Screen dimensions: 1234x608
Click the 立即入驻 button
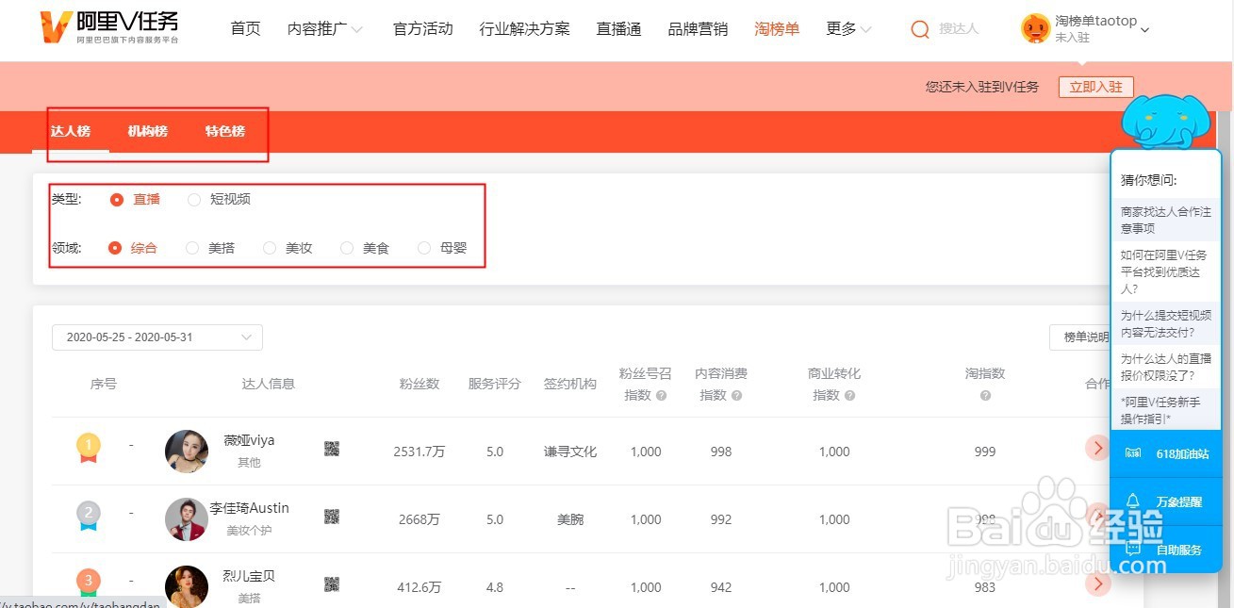(x=1095, y=86)
